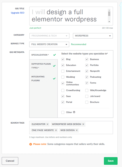Image resolution: width=122 pixels, height=167 pixels.
Task: Click the orange info icon beside Please note
Action: (31, 144)
